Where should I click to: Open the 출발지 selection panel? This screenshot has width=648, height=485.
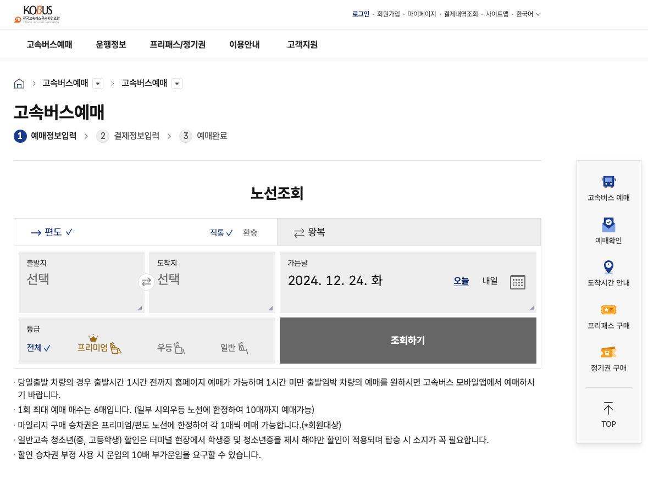click(81, 280)
